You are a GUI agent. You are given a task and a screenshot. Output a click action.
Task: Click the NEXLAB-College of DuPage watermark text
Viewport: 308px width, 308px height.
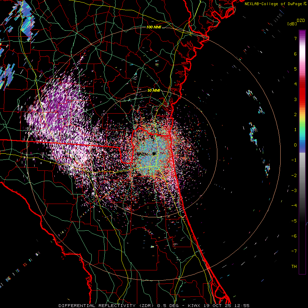tap(274, 4)
